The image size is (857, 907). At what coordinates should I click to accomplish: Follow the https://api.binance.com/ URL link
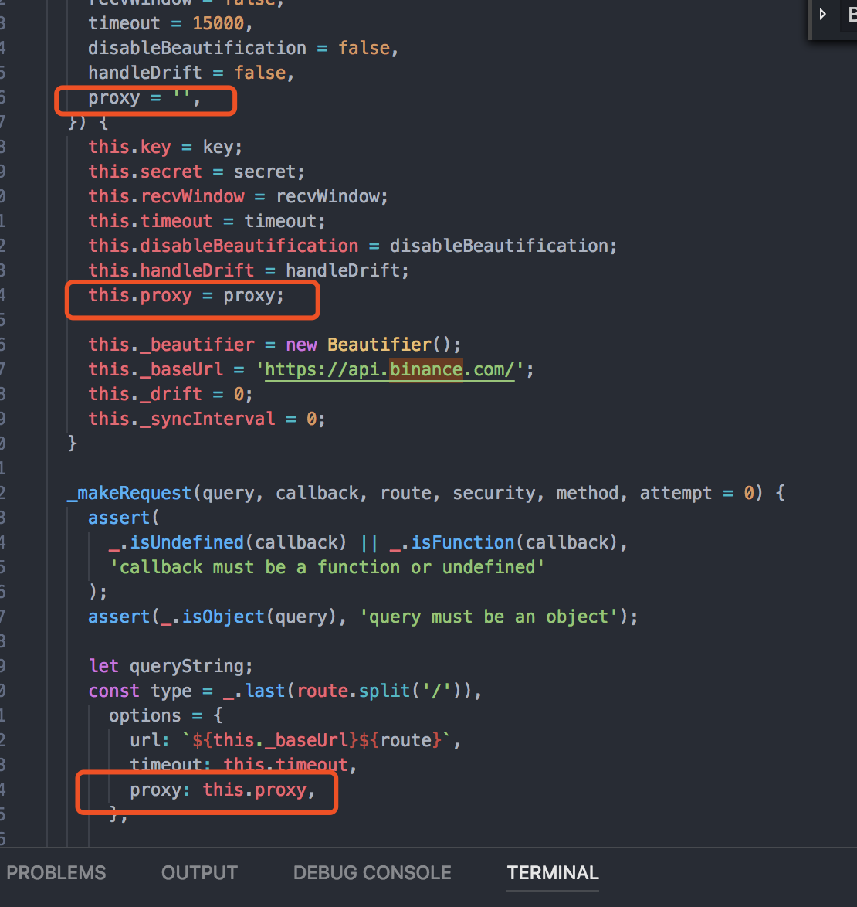click(389, 369)
